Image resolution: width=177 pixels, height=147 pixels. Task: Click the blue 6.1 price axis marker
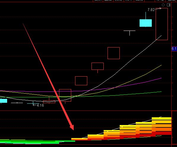[x=174, y=49]
